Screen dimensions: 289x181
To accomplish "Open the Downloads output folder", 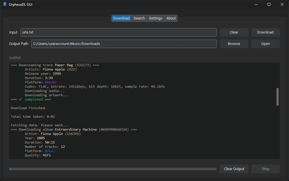I will [265, 44].
